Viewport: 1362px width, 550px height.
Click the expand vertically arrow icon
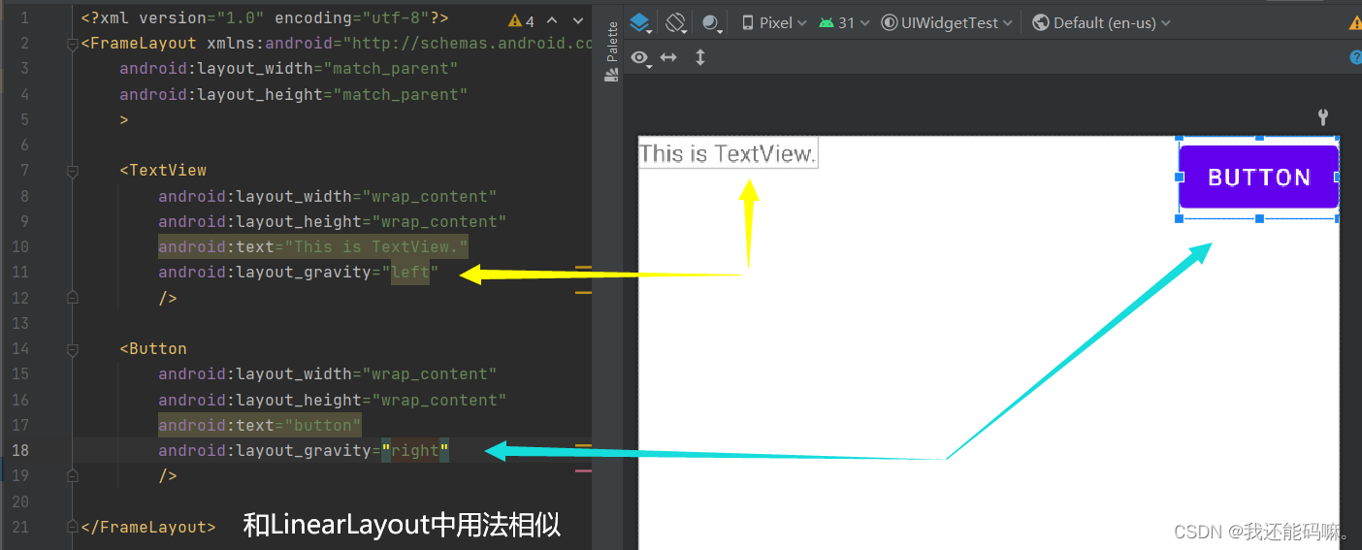tap(700, 58)
